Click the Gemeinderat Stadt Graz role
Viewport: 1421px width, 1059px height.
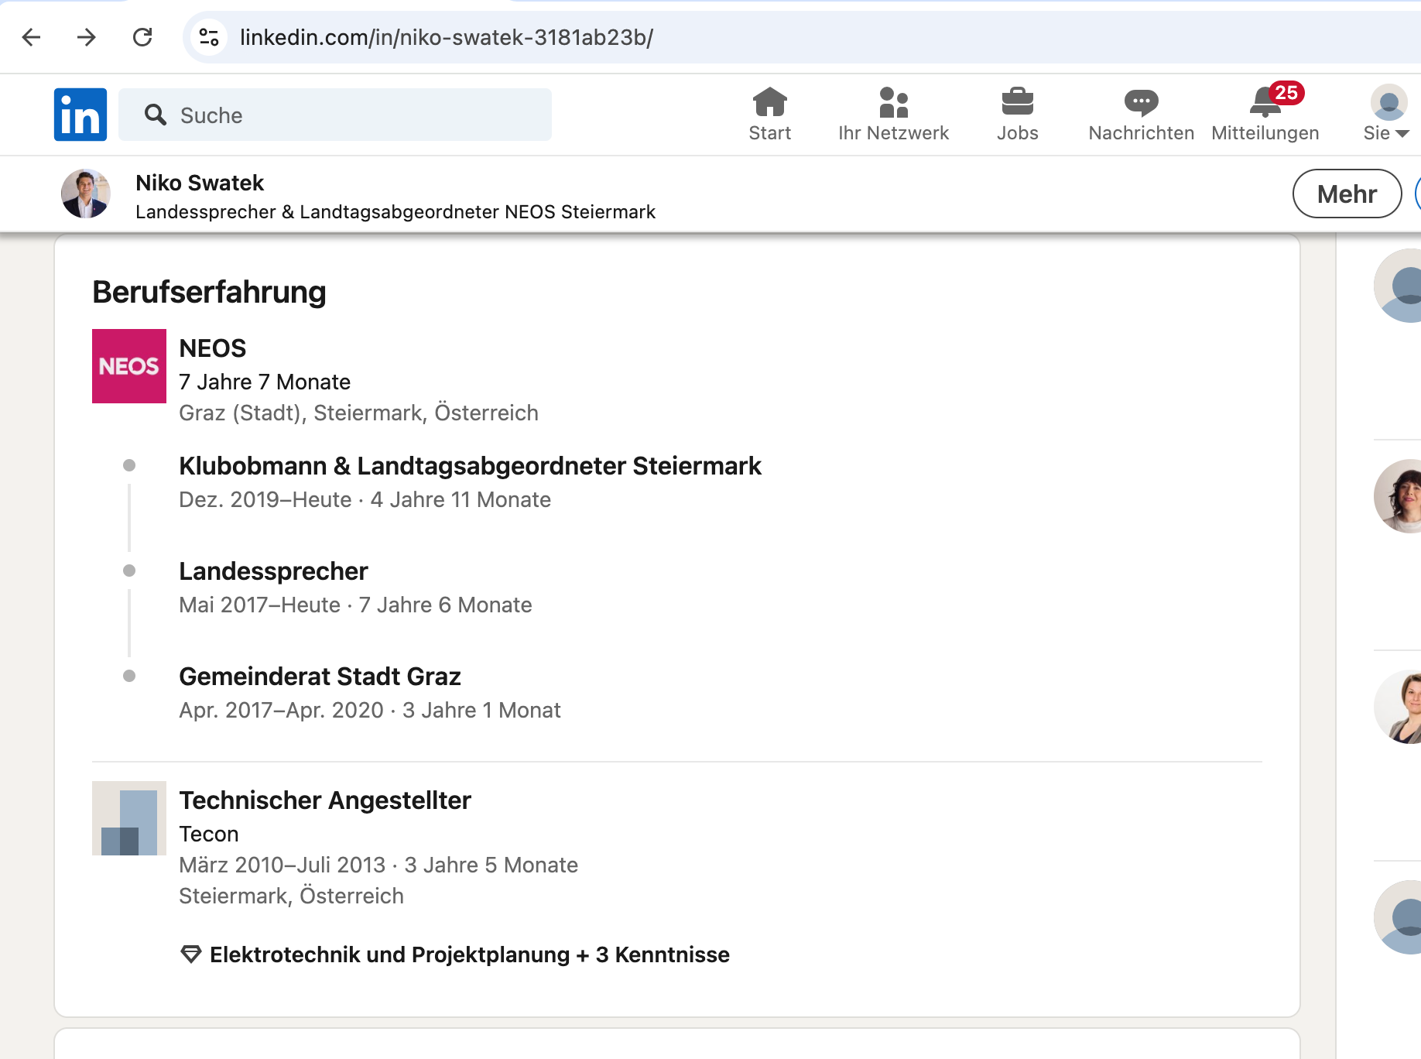[x=320, y=677]
